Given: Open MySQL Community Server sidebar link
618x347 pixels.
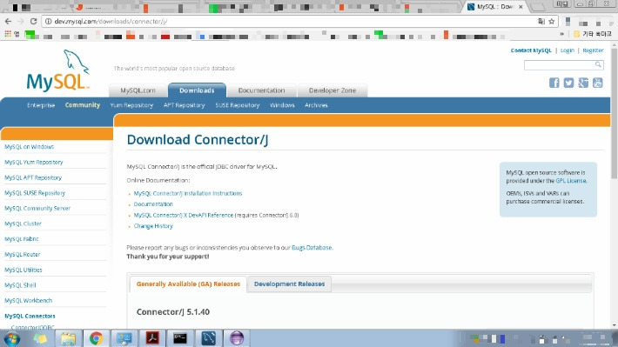Looking at the screenshot, I should [37, 209].
